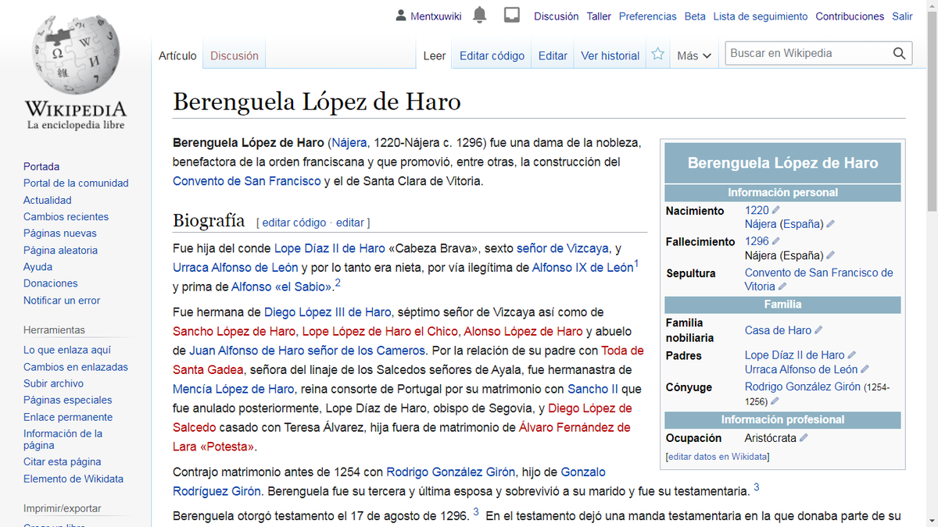Image resolution: width=938 pixels, height=527 pixels.
Task: Open Citar esta página
Action: 62,461
